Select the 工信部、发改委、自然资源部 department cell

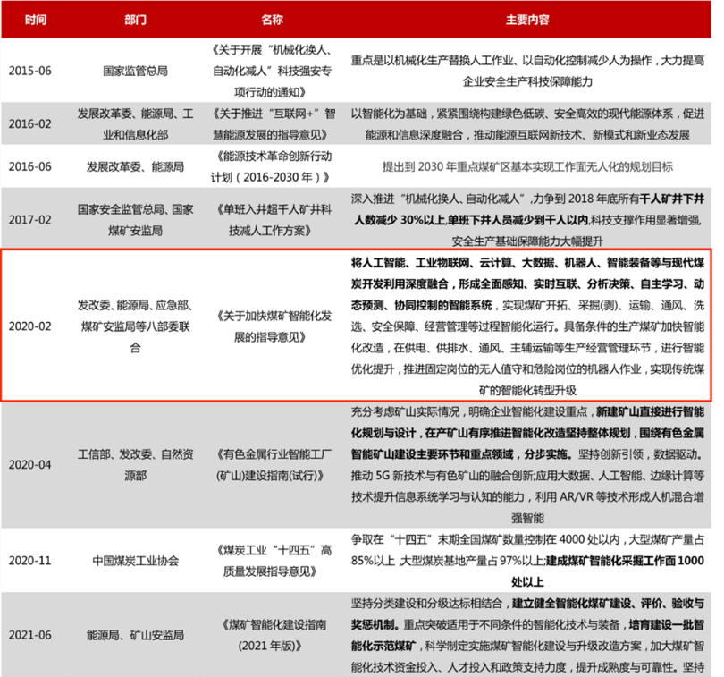click(x=134, y=465)
